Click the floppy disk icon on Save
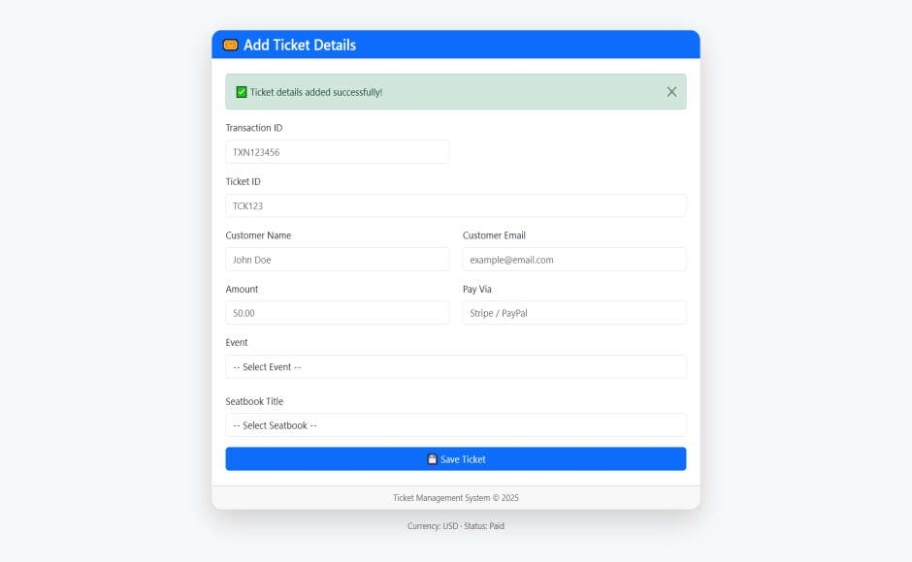This screenshot has height=562, width=912. (x=433, y=459)
